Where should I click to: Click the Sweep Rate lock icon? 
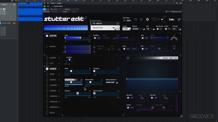point(81,80)
